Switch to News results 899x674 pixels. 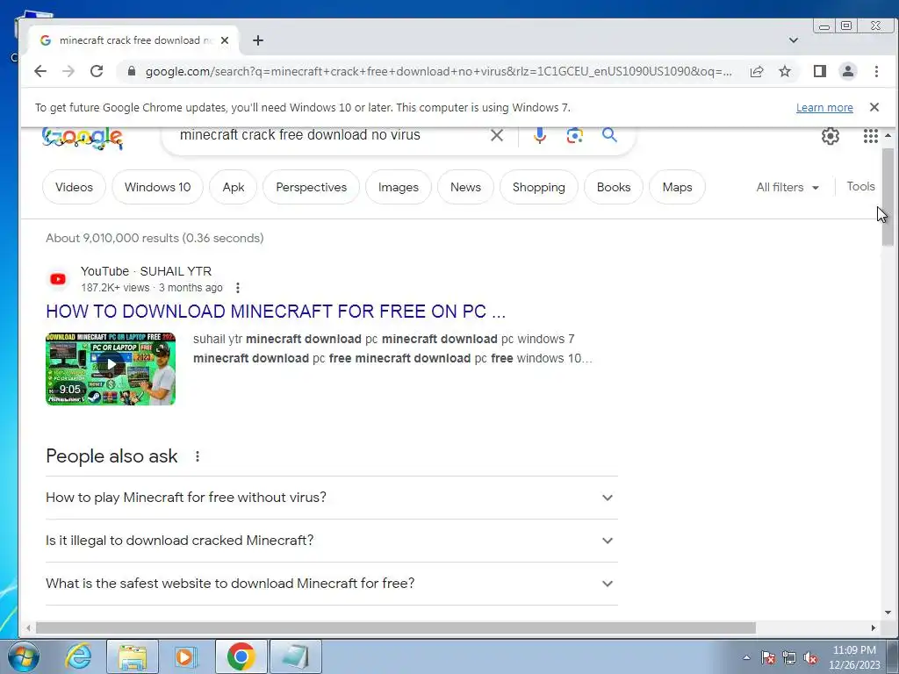(465, 187)
